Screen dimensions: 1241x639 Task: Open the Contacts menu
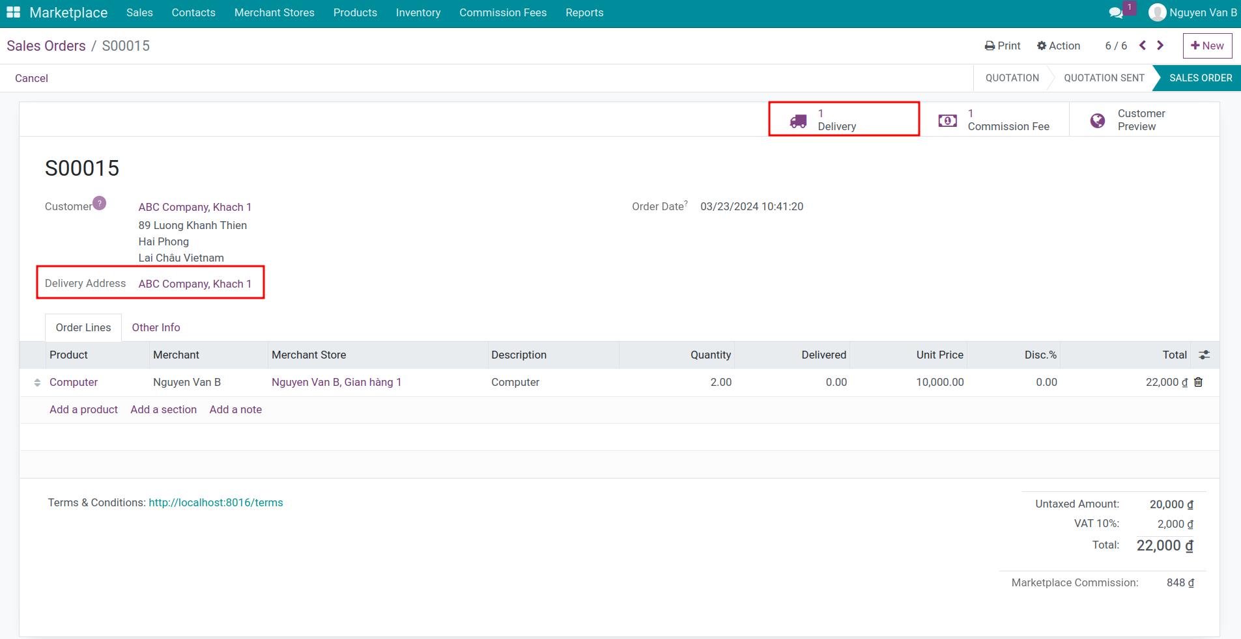coord(193,12)
